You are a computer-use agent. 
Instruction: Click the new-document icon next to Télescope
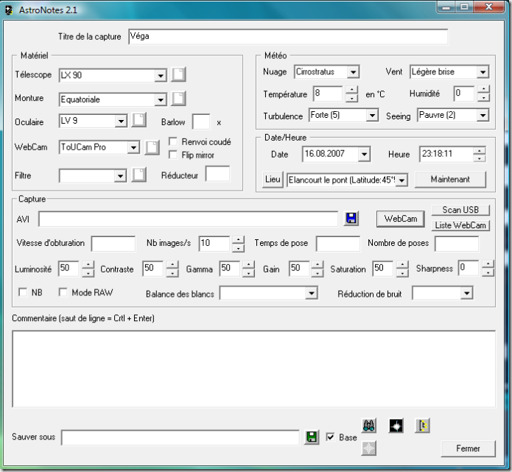179,74
